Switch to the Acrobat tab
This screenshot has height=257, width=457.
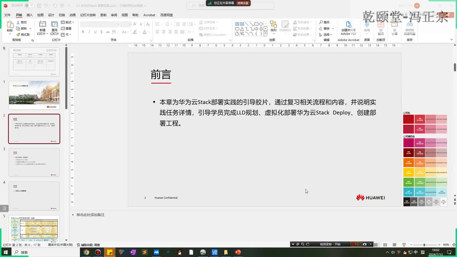(149, 15)
